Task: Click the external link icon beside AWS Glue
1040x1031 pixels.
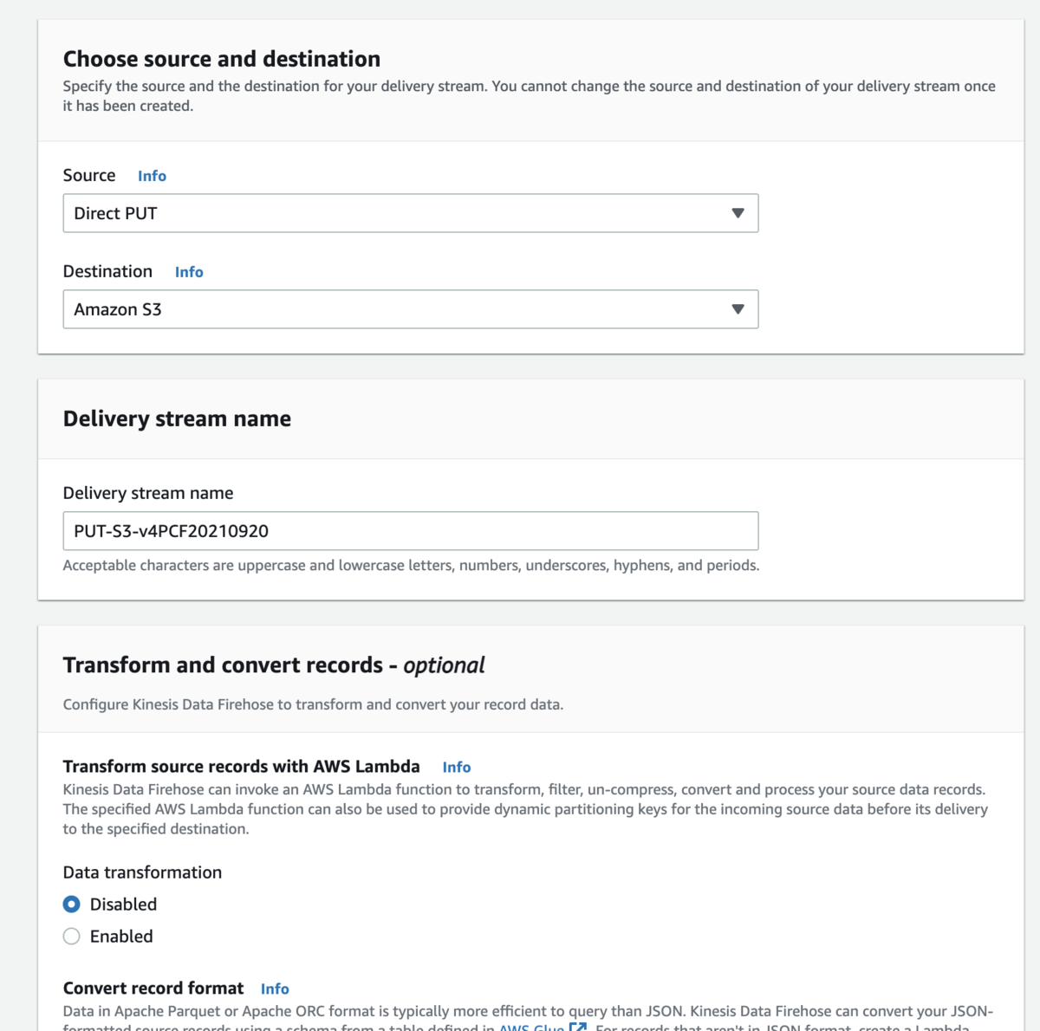Action: (x=578, y=1026)
